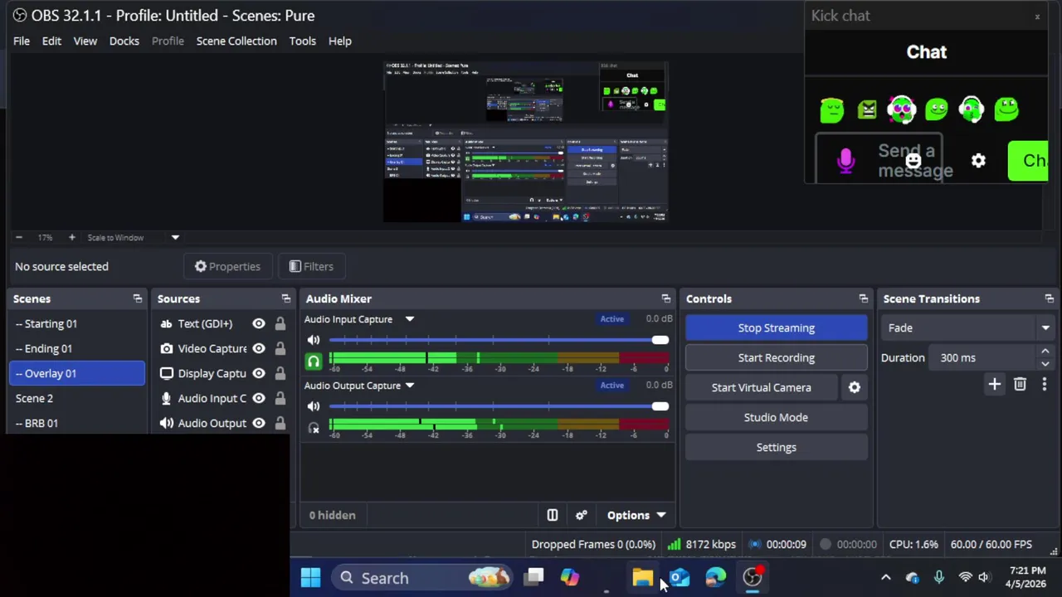
Task: Click Start Recording button
Action: (x=777, y=357)
